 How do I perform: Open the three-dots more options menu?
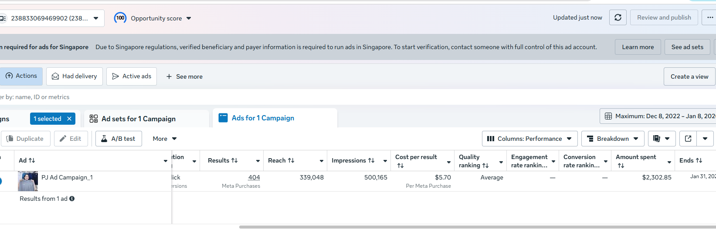coord(710,17)
